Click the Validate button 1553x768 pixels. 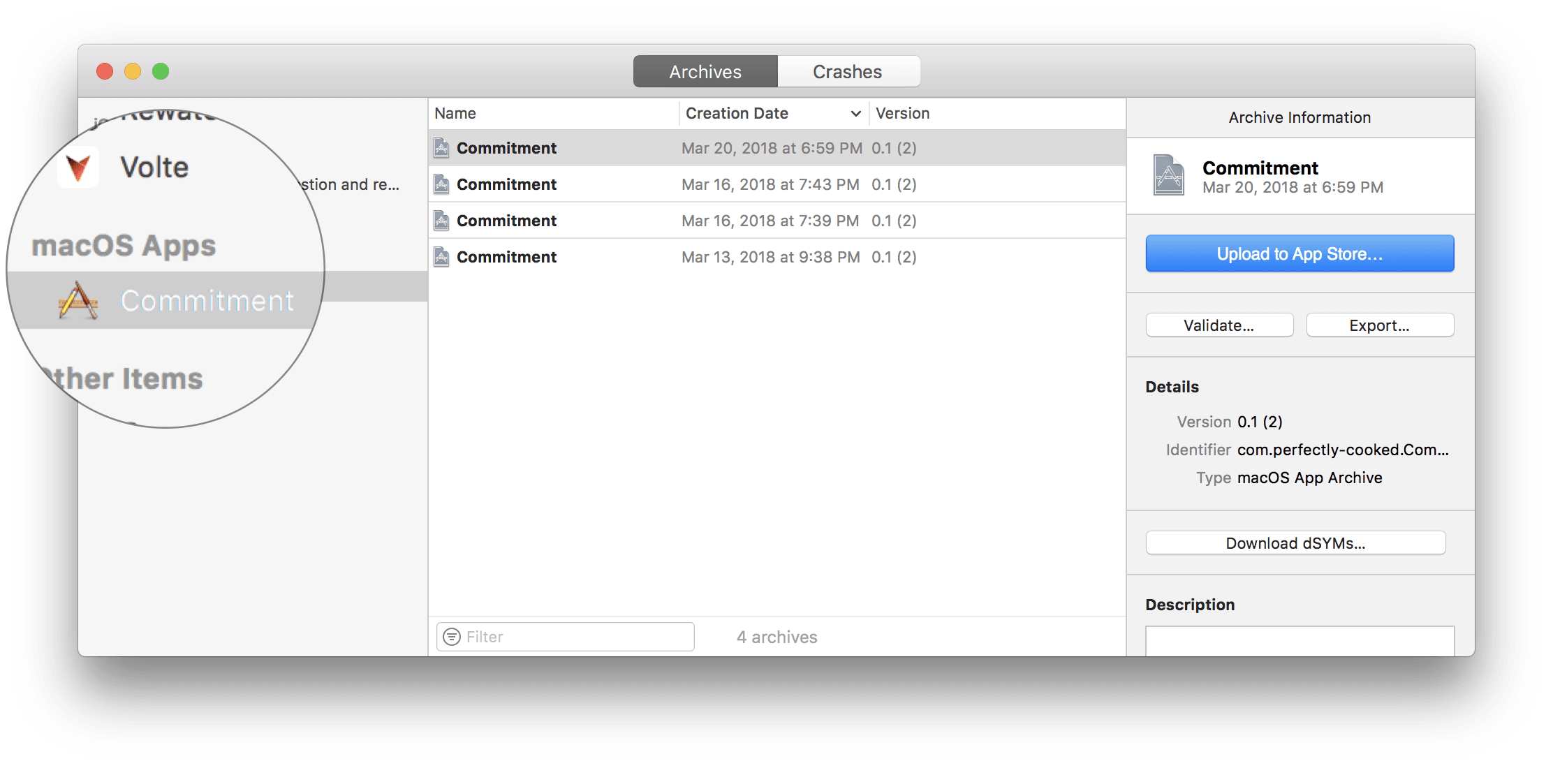[1219, 325]
